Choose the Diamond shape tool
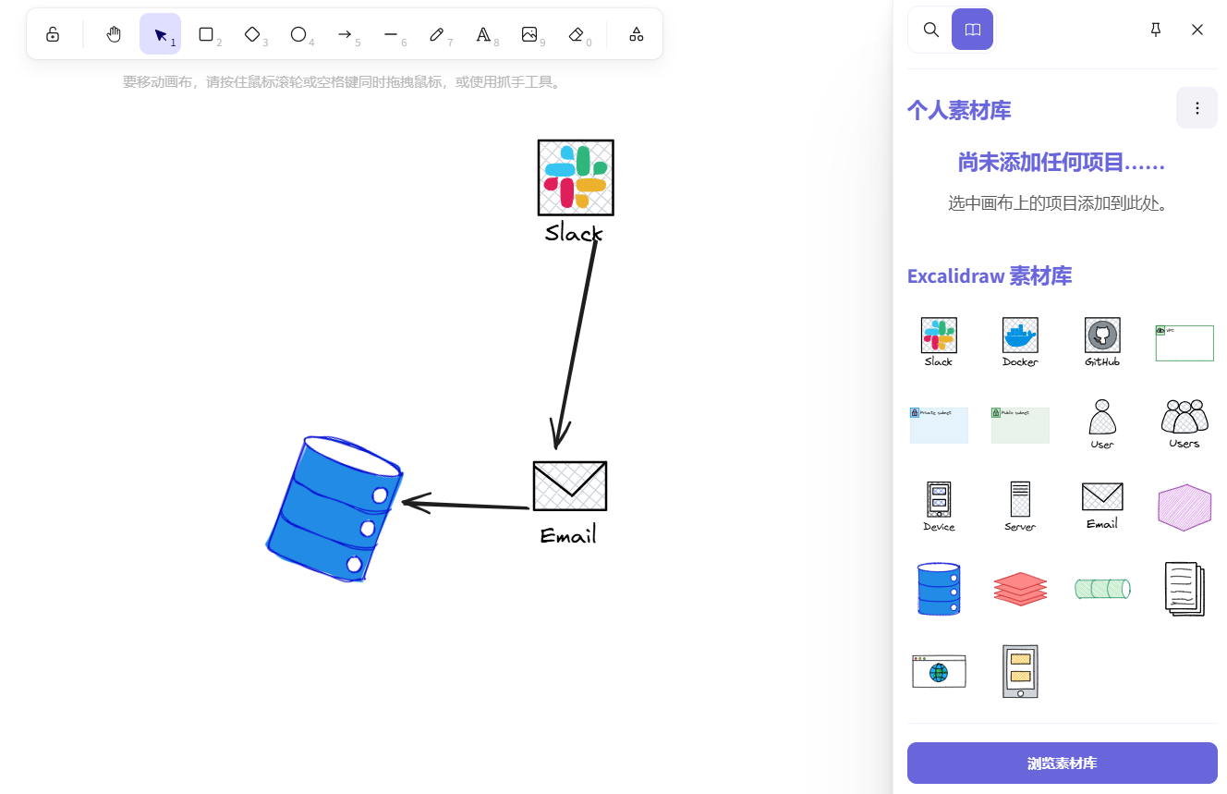Screen dimensions: 1227x794 pyautogui.click(x=252, y=34)
